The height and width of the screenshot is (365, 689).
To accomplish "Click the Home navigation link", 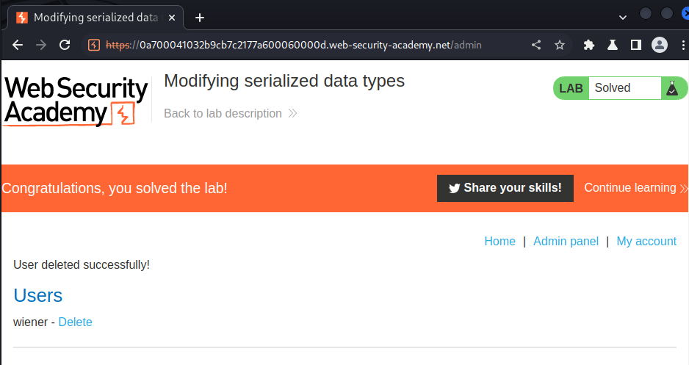I will (x=499, y=241).
